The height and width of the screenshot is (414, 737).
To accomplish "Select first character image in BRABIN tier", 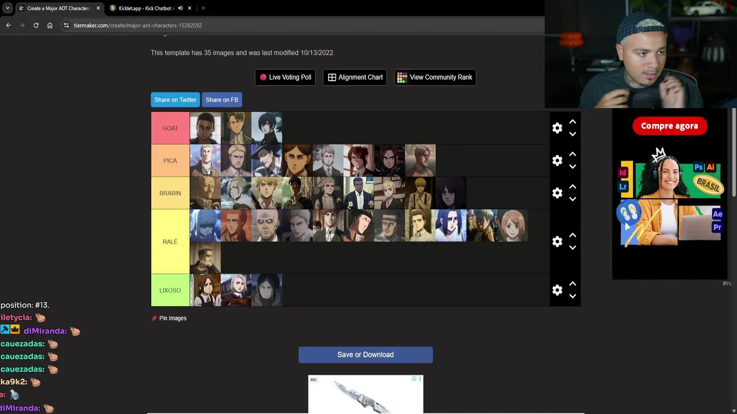I will pyautogui.click(x=205, y=193).
